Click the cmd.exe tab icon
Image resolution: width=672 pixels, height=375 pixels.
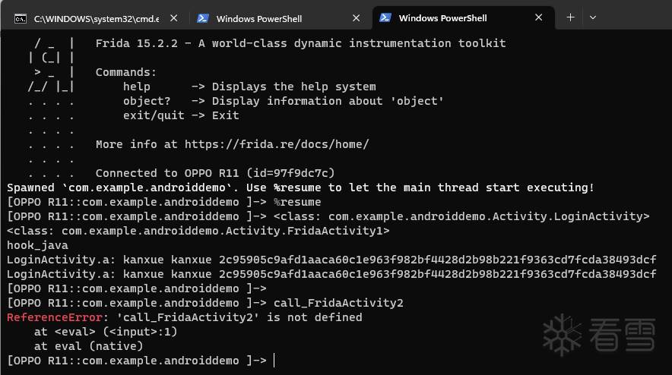tap(21, 18)
